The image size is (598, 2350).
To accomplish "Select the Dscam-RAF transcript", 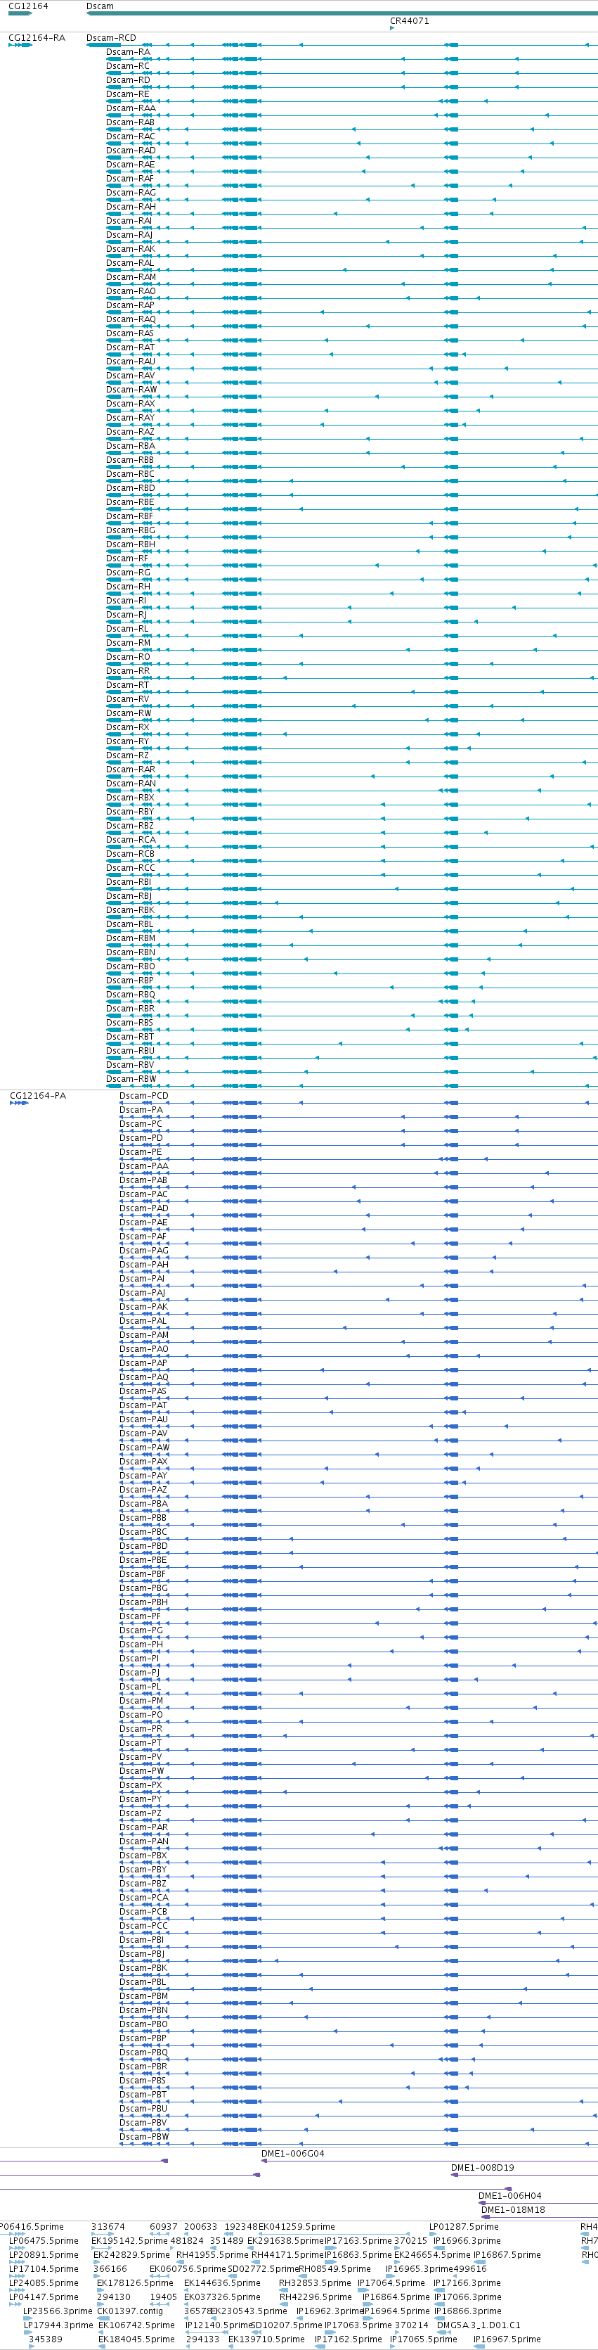I will click(x=131, y=179).
